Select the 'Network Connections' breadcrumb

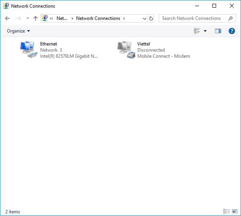coord(98,18)
